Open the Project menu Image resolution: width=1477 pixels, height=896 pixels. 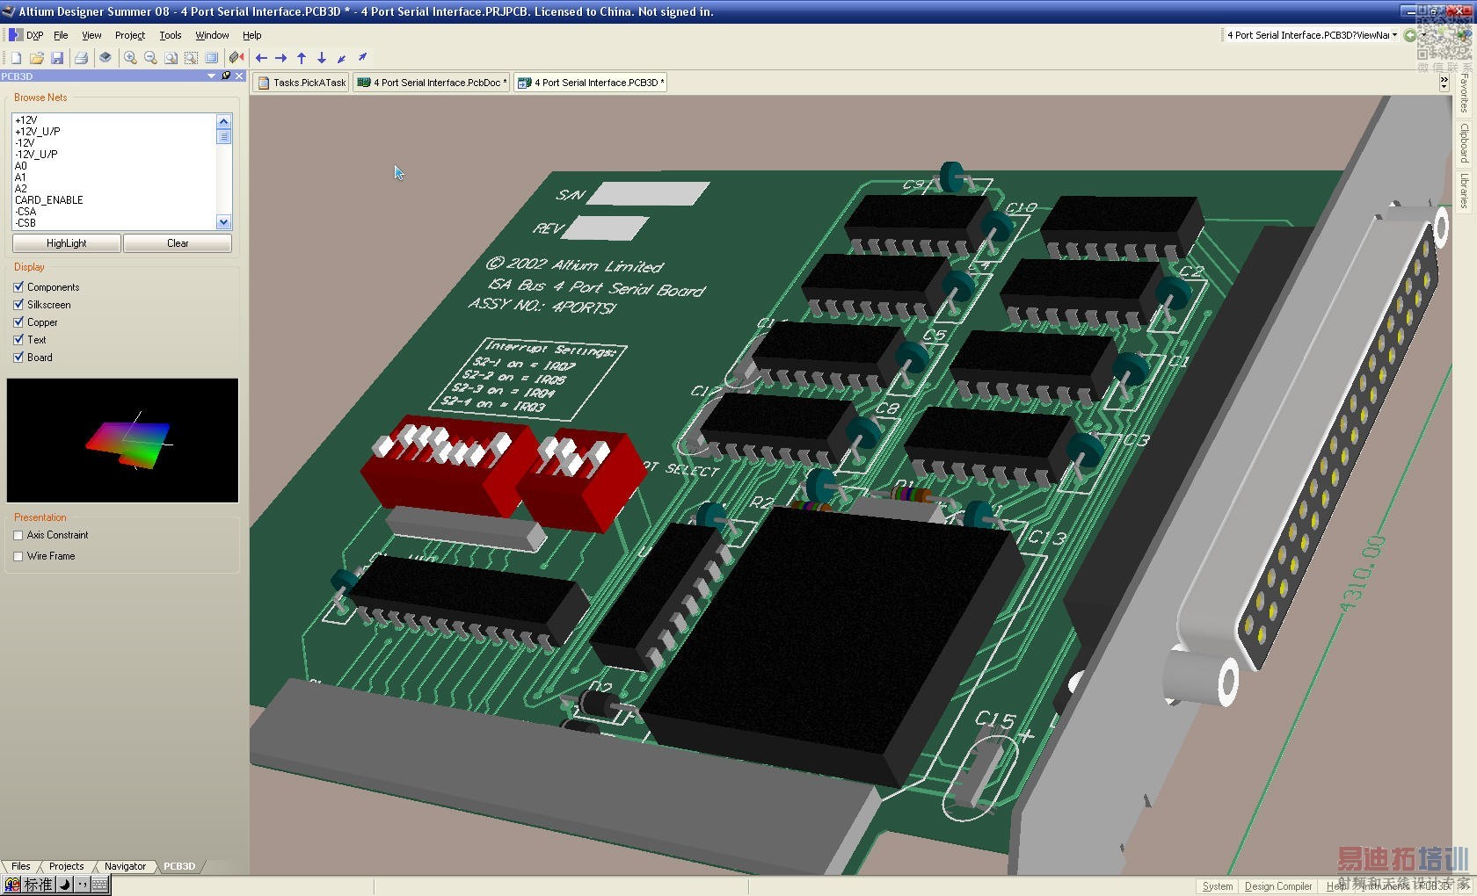pyautogui.click(x=130, y=35)
